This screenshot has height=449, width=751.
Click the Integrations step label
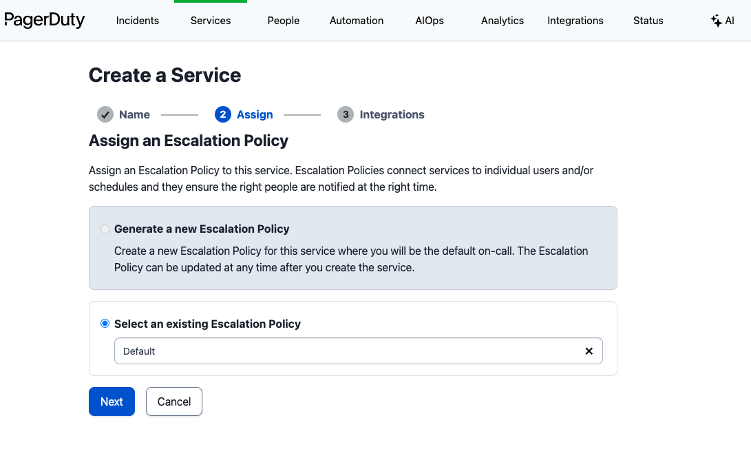tap(392, 114)
